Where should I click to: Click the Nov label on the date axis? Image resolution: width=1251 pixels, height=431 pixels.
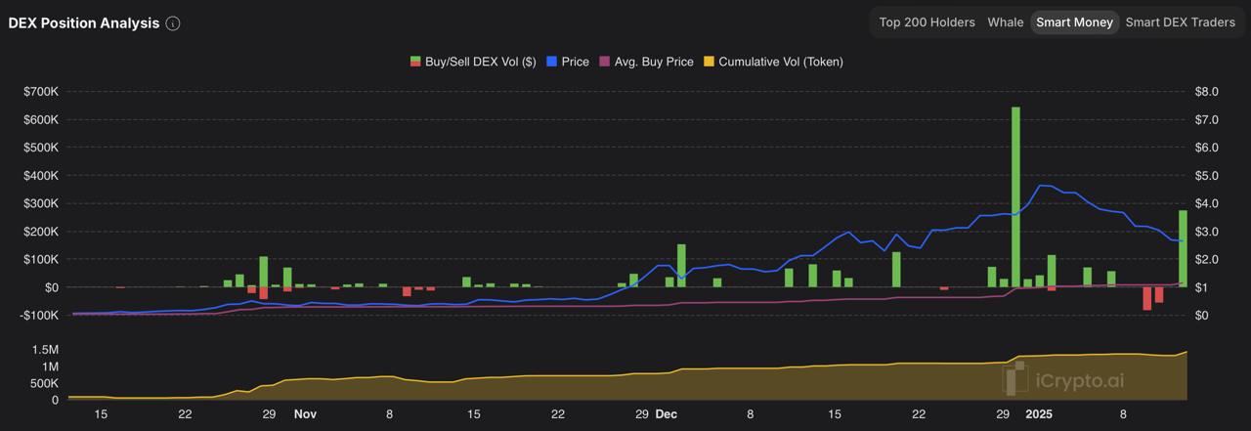306,414
